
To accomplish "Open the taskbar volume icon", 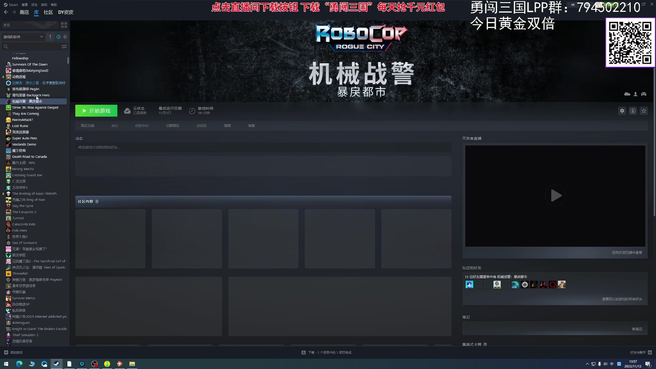I will (x=605, y=364).
